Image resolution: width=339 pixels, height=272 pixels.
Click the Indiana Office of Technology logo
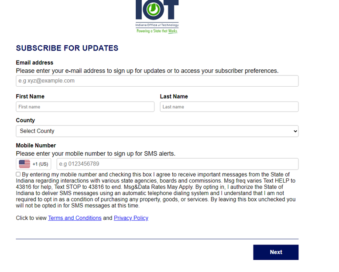click(157, 13)
